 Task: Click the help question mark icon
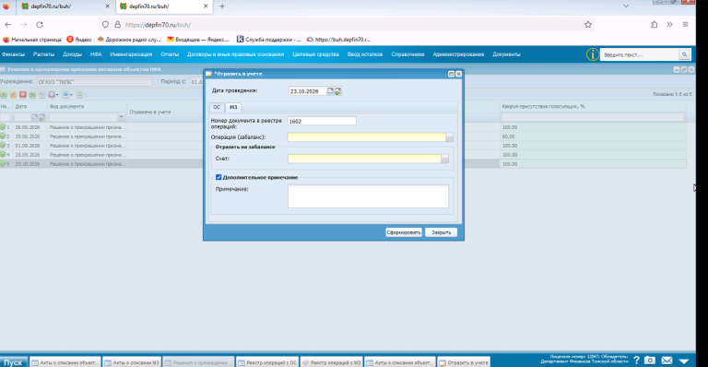(x=636, y=361)
